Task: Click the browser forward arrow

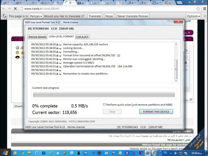Action: click(9, 9)
